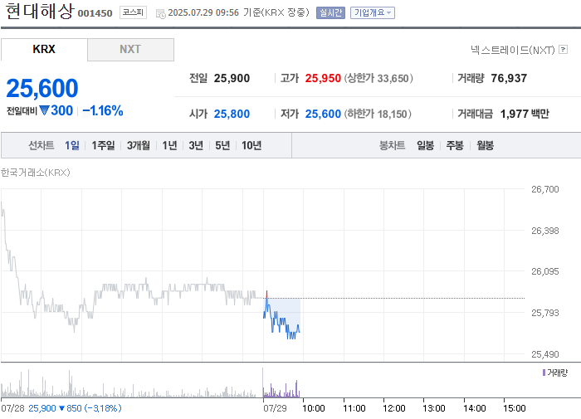This screenshot has width=581, height=419.
Task: Click the 저가 value 25,600
Action: (x=323, y=114)
